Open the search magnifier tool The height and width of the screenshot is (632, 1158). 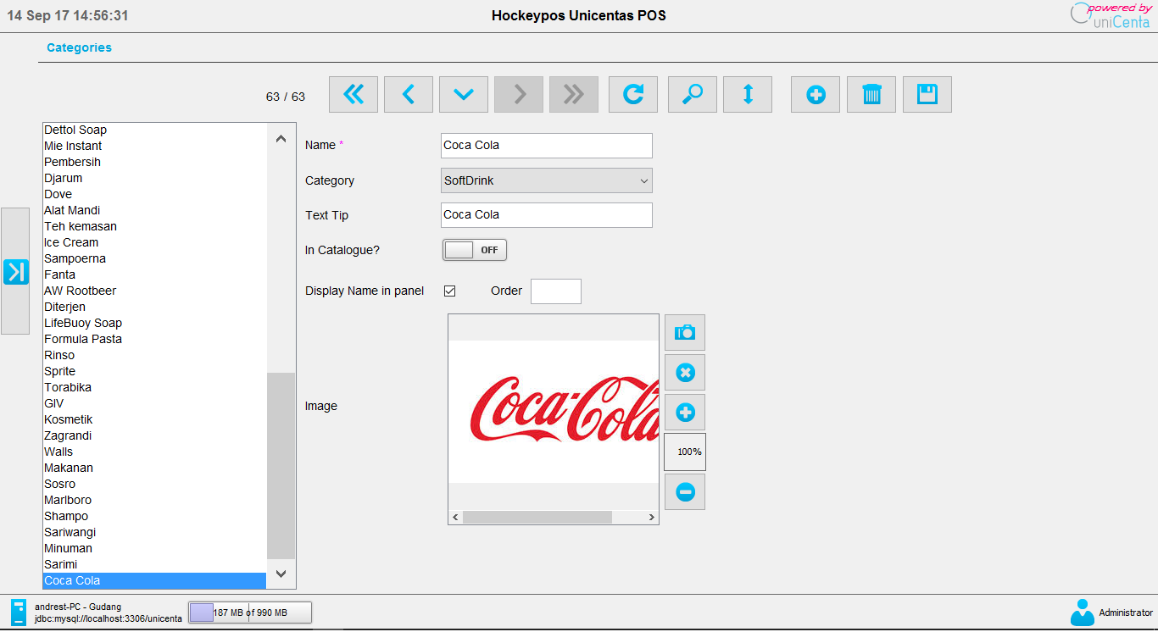(693, 95)
